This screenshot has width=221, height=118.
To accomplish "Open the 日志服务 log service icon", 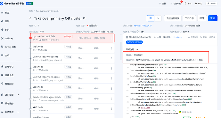I will (x=2, y=103).
